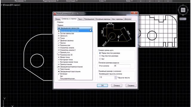Click the dimension style preview image
Viewport: 191px width, 107px height.
116,34
